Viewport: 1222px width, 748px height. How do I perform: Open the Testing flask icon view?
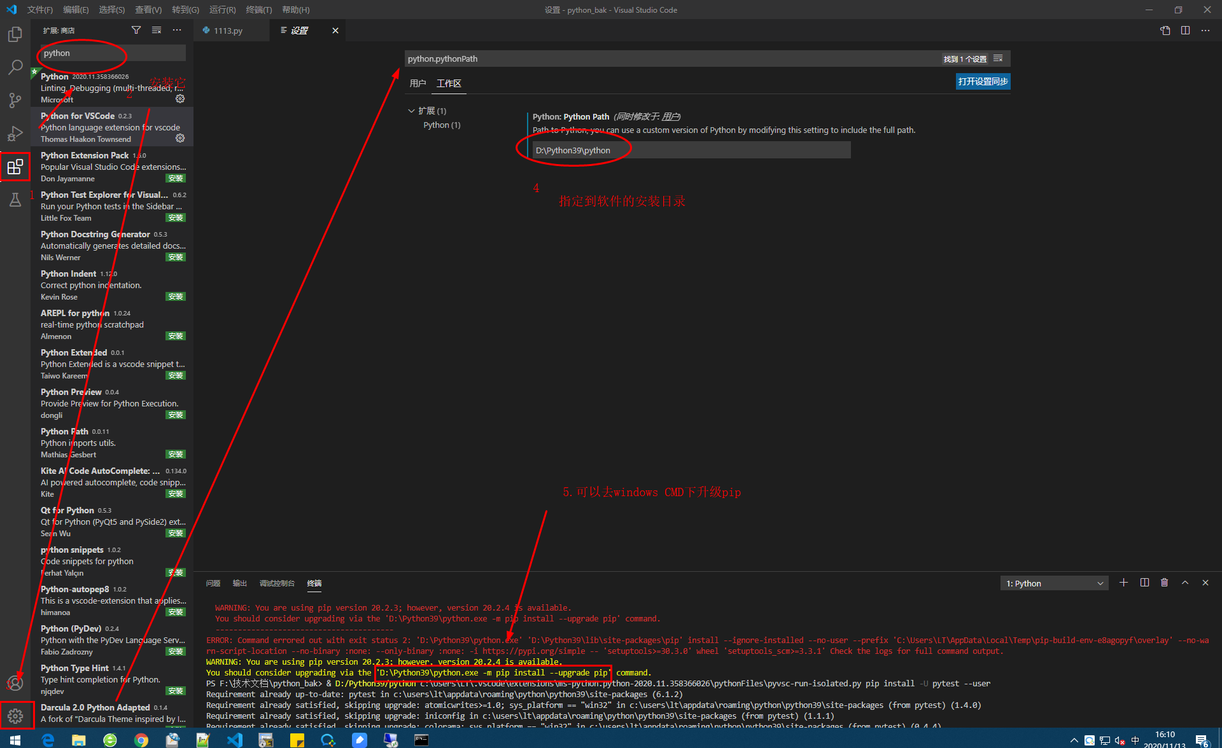[x=15, y=200]
